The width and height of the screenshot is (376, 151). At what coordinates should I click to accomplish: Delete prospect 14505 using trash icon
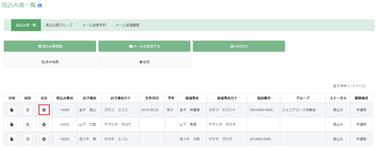point(28,139)
